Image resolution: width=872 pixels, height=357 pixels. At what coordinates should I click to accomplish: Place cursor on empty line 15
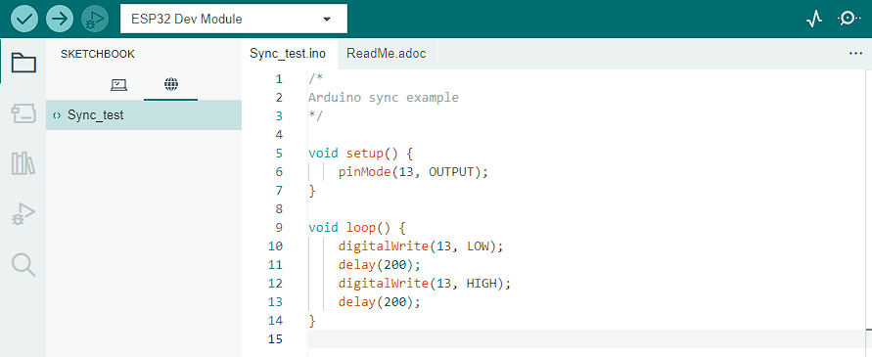click(x=586, y=338)
